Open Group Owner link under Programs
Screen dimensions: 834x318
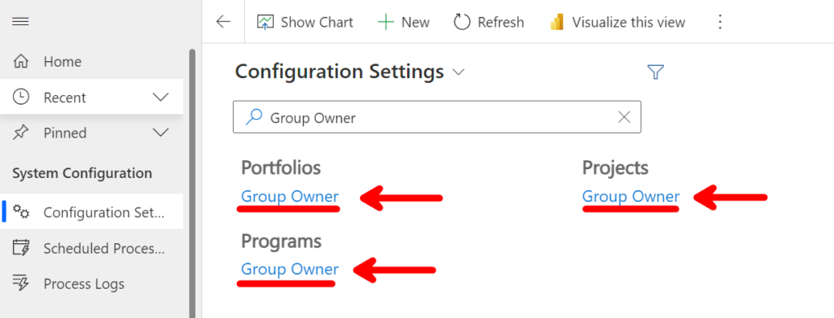[x=290, y=269]
